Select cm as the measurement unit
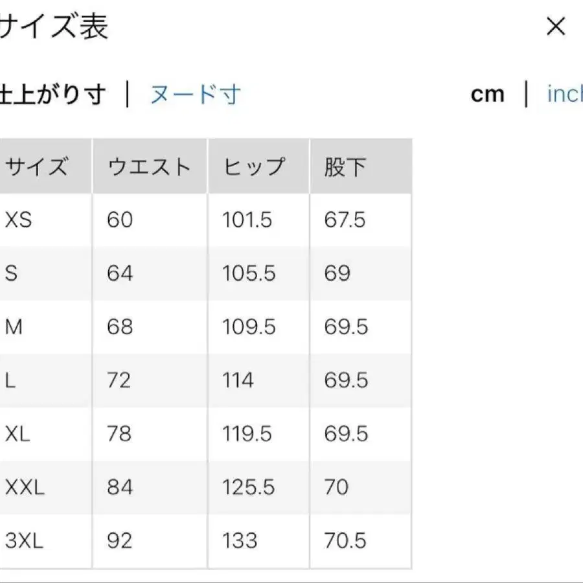This screenshot has height=583, width=583. (488, 94)
